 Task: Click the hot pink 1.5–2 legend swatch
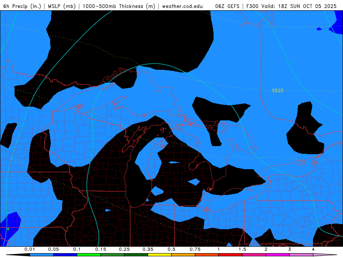click(254, 255)
